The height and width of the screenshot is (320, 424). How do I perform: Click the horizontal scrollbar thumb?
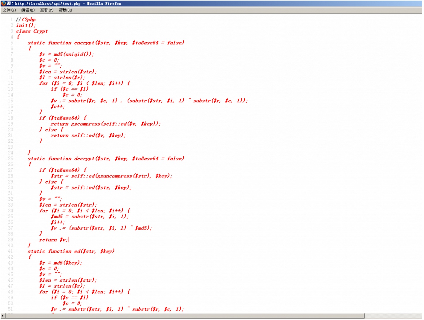pos(185,316)
